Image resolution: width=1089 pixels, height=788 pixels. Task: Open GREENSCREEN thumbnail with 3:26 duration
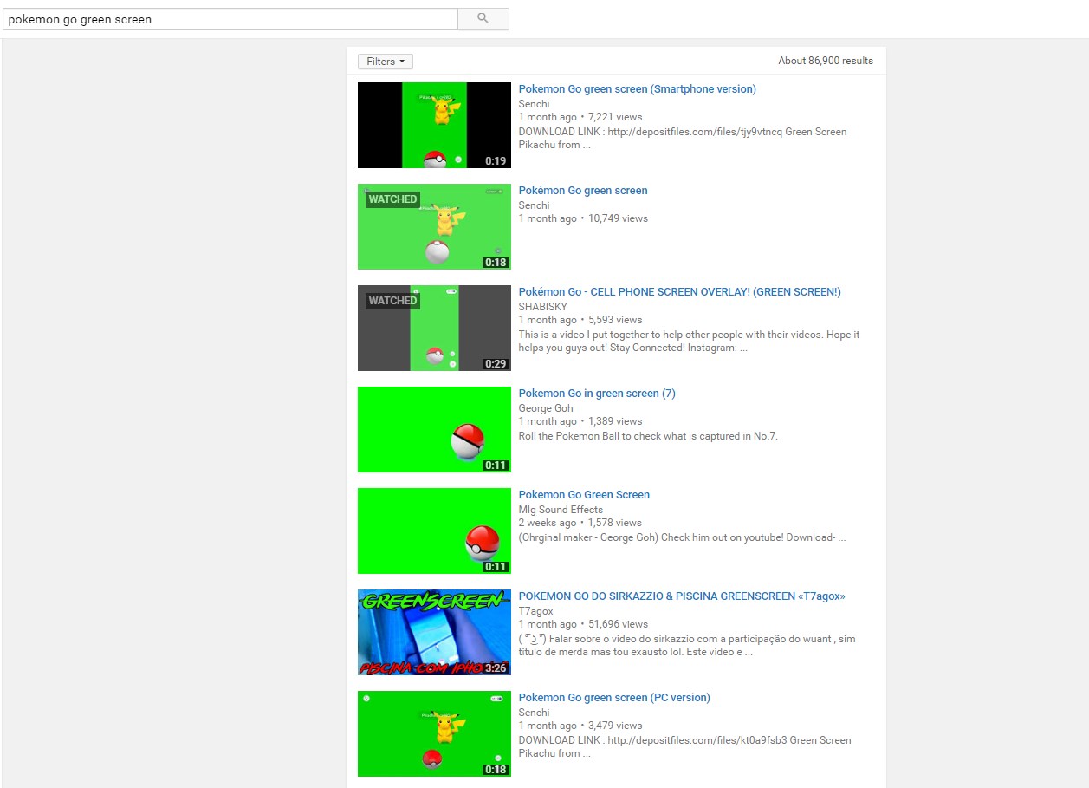(434, 633)
